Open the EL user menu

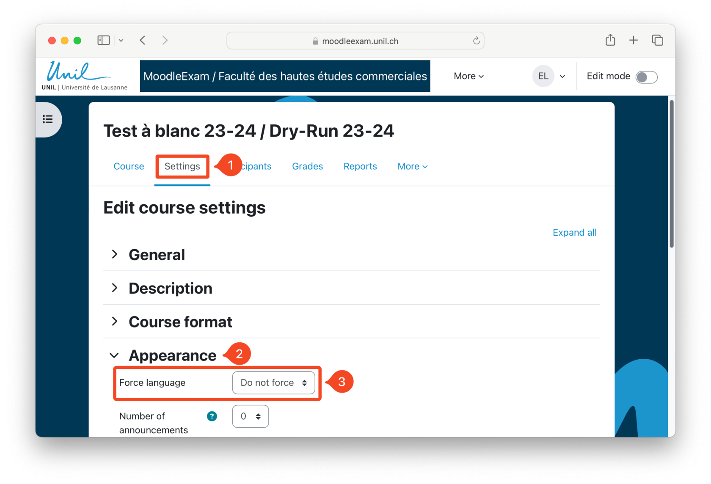(549, 76)
